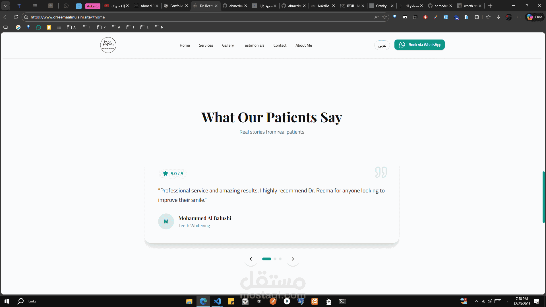Select the second testimonial dot

click(275, 259)
